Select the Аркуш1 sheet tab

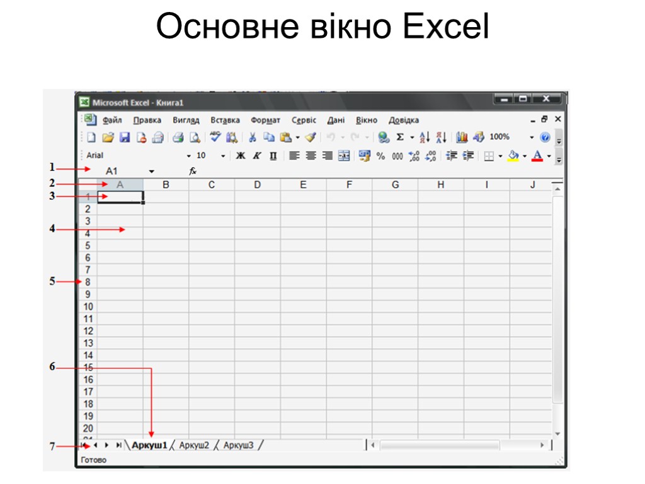click(x=149, y=446)
